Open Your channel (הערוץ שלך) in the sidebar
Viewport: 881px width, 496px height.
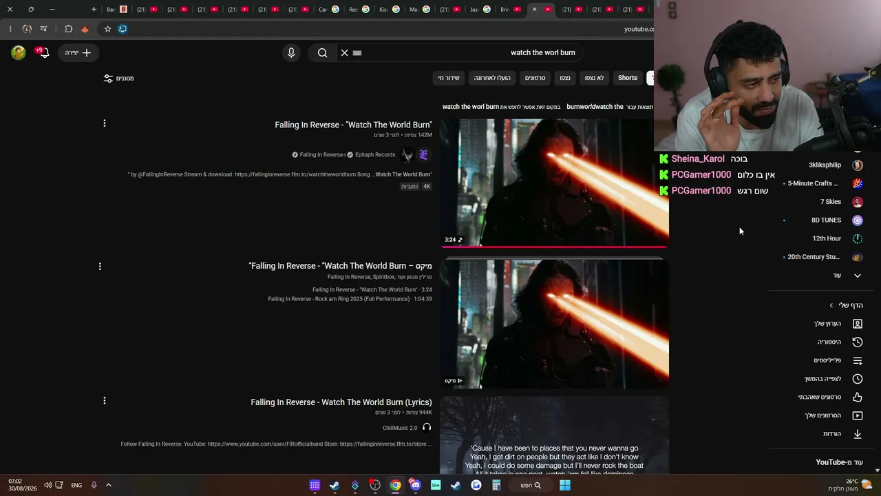point(838,324)
